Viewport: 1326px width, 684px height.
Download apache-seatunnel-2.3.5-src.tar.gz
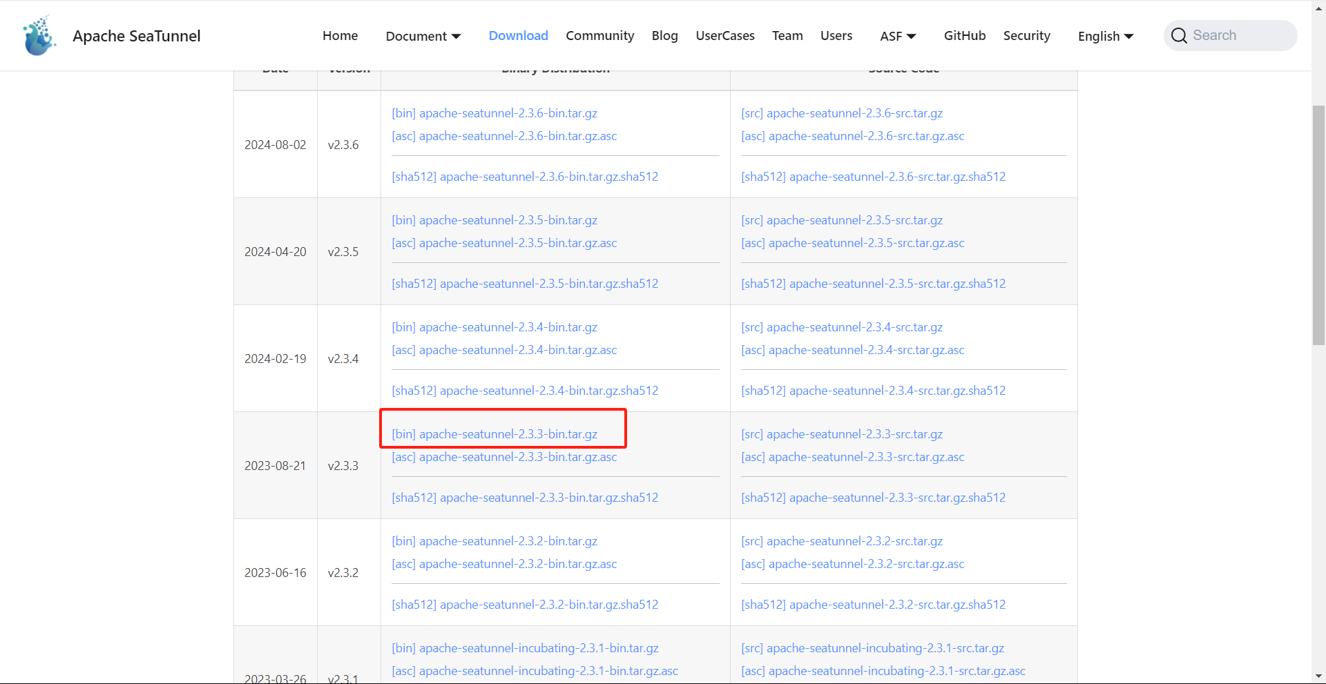click(842, 220)
